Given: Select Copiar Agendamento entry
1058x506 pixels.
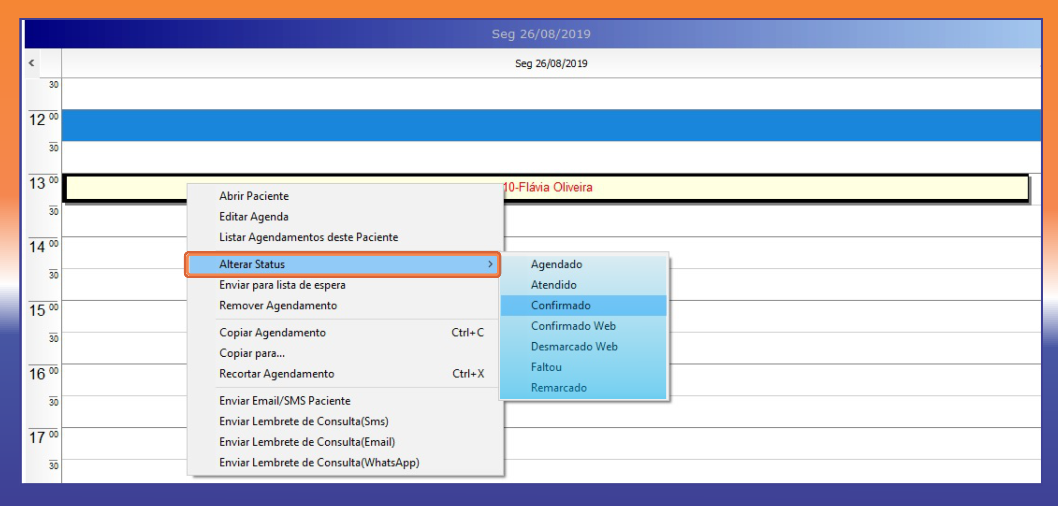Looking at the screenshot, I should click(272, 332).
